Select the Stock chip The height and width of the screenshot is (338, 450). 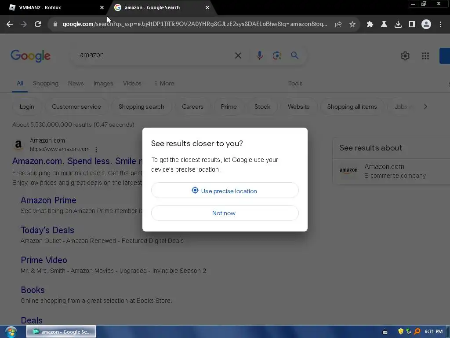[x=262, y=107]
